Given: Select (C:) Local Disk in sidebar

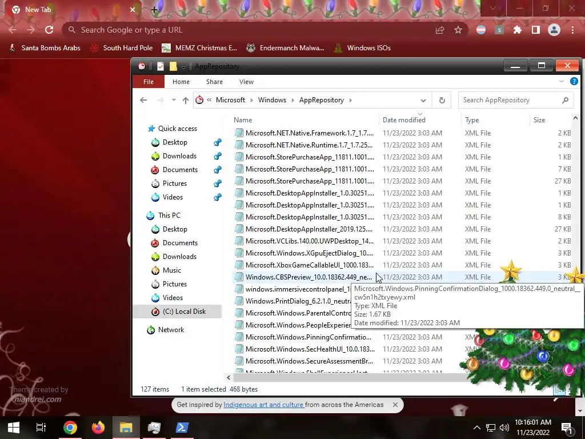Looking at the screenshot, I should click(x=178, y=312).
